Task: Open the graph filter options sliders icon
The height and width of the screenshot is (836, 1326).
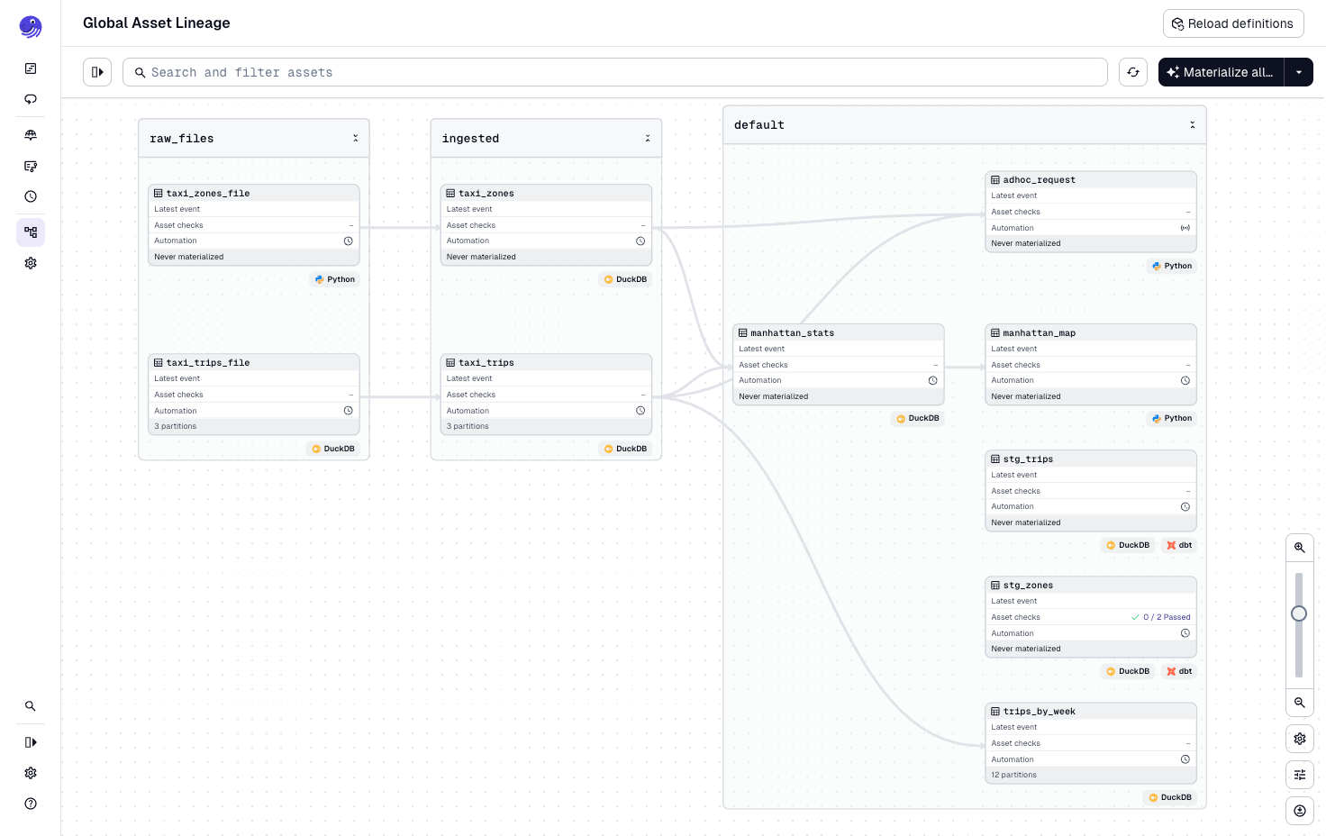Action: click(x=1300, y=775)
